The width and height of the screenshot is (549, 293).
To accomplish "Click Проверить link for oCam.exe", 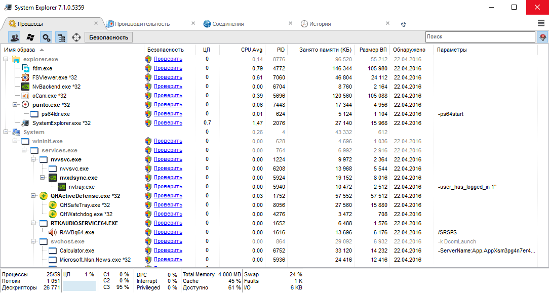I will pyautogui.click(x=168, y=96).
